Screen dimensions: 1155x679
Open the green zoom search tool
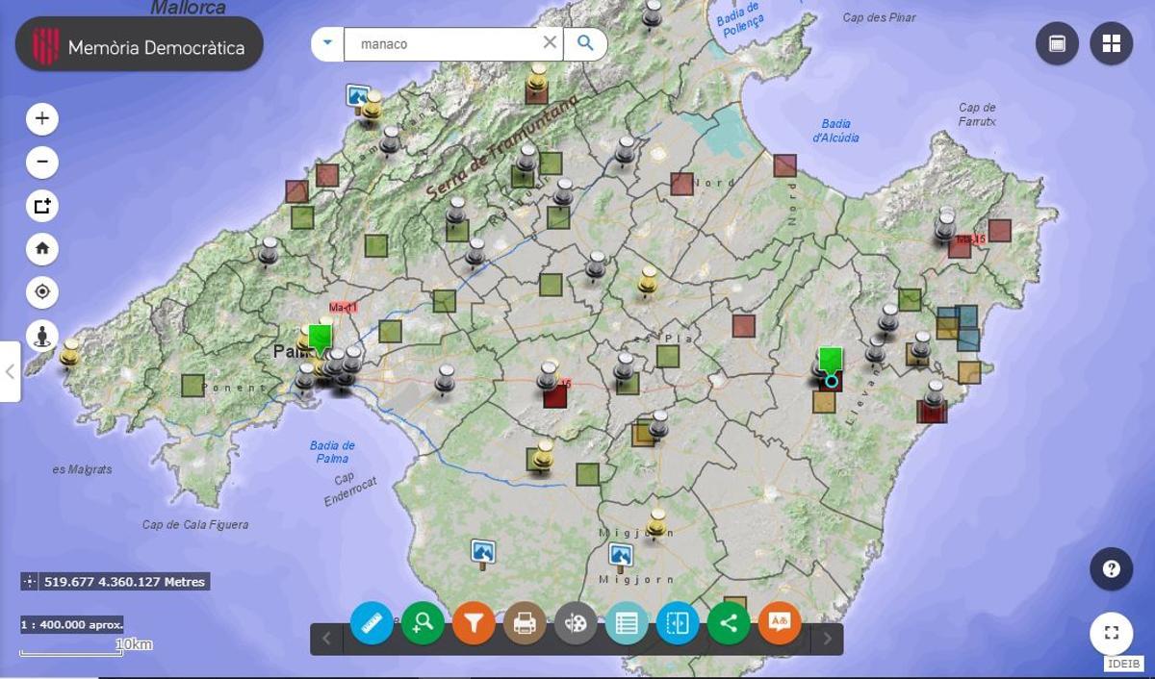pyautogui.click(x=423, y=623)
